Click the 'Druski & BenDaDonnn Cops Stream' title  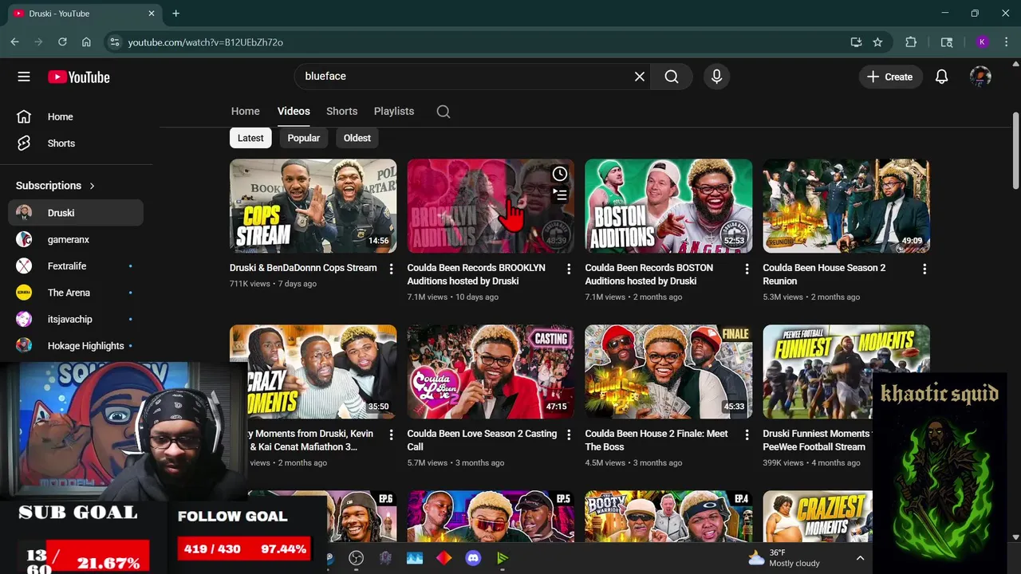click(x=303, y=268)
